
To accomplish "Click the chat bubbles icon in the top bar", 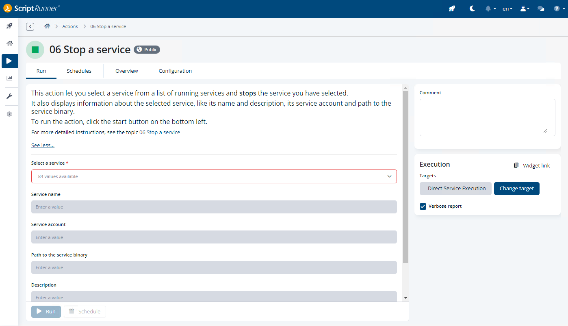I will coord(541,9).
